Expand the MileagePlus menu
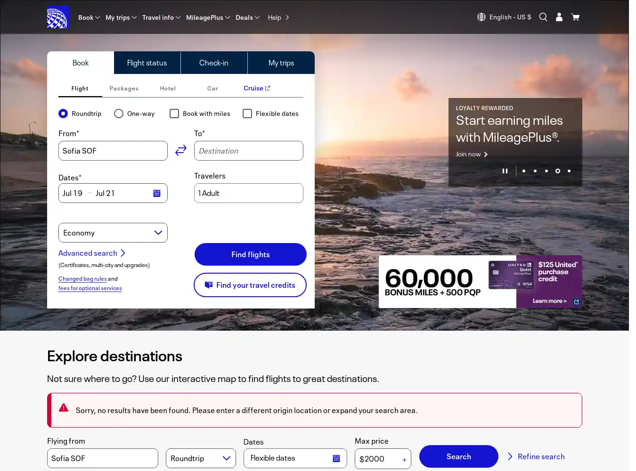Screen dimensions: 636x471 click(208, 17)
